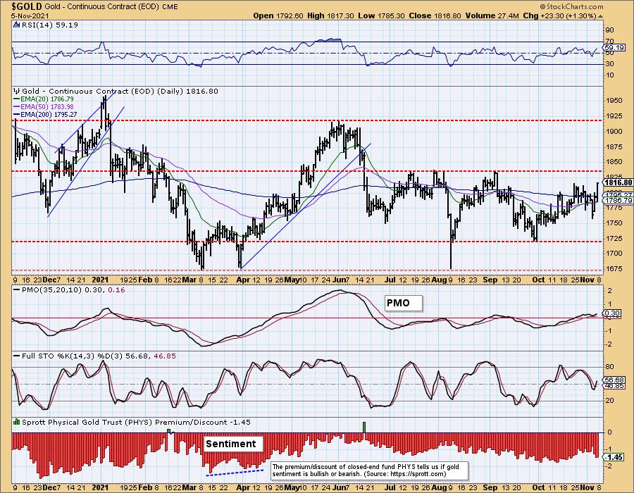The height and width of the screenshot is (493, 634).
Task: Click the 5-Nov-2021 date label
Action: pos(30,15)
